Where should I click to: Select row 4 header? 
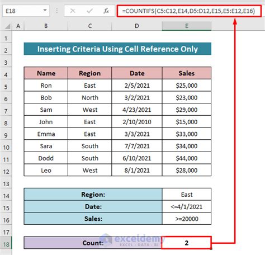tap(6, 75)
